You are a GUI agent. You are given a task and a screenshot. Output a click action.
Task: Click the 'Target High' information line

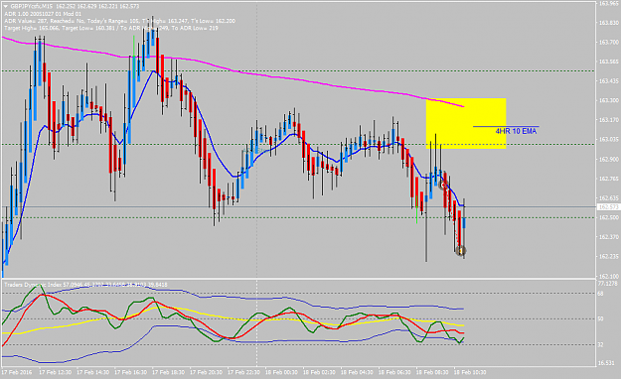coord(111,28)
